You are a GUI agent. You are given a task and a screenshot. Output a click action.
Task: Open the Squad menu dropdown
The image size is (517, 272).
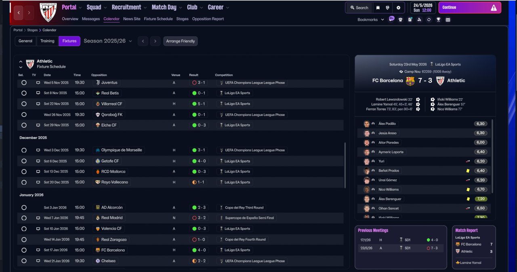(97, 7)
